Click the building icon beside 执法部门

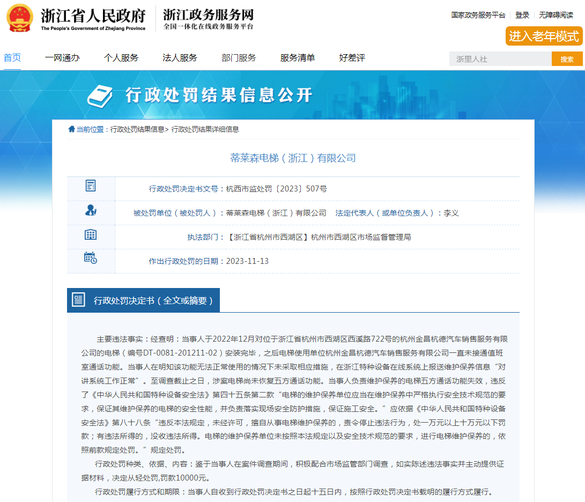(91, 234)
